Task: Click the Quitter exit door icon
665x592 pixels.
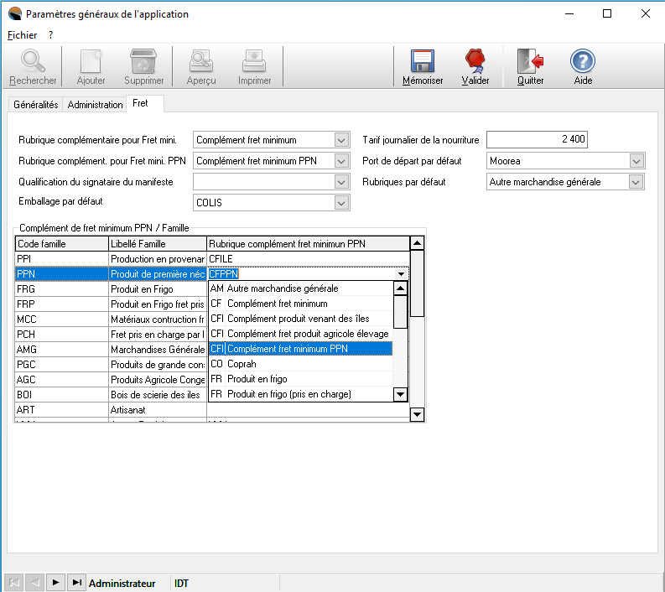Action: (530, 62)
